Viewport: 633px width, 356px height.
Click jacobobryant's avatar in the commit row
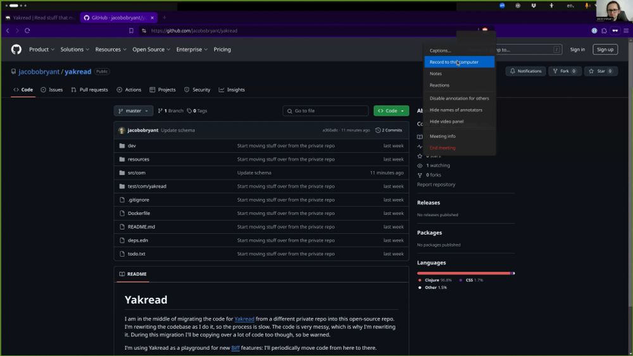(x=122, y=130)
